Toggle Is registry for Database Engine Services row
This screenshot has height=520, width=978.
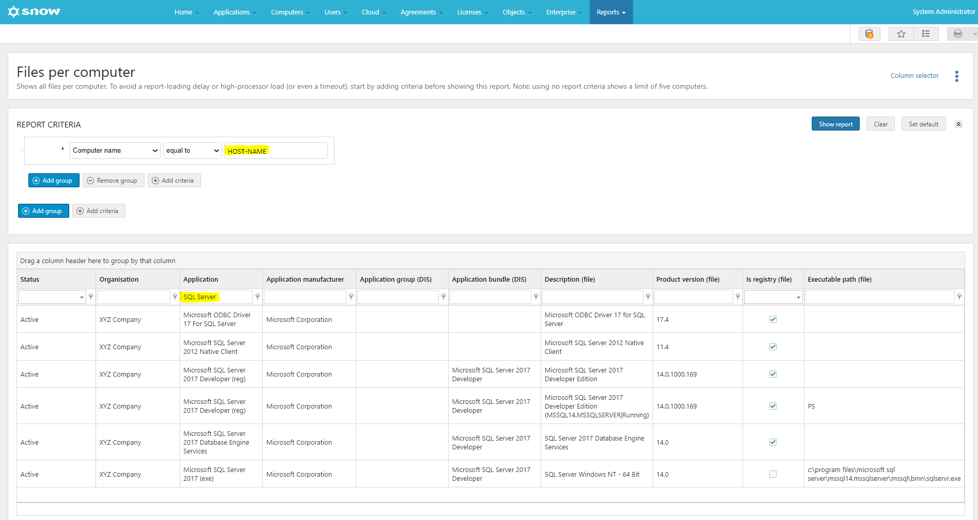(x=773, y=442)
